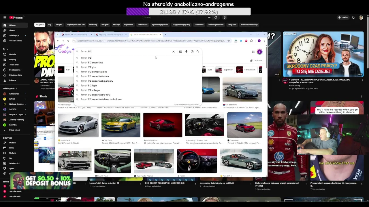This screenshot has height=207, width=369.
Task: Open a new Chrome tab
Action: (x=165, y=34)
